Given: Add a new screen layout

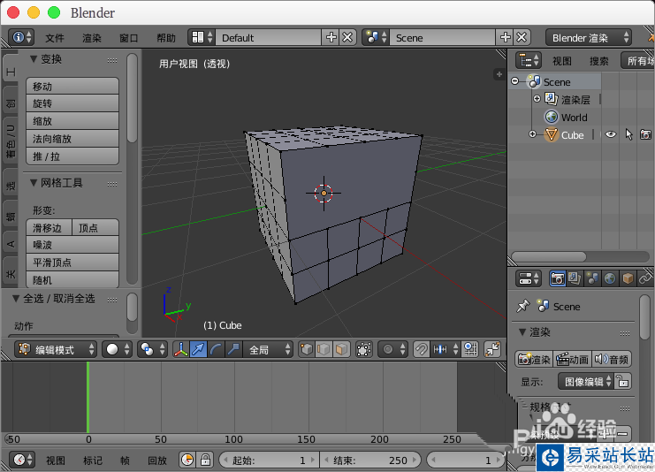Looking at the screenshot, I should coord(331,38).
